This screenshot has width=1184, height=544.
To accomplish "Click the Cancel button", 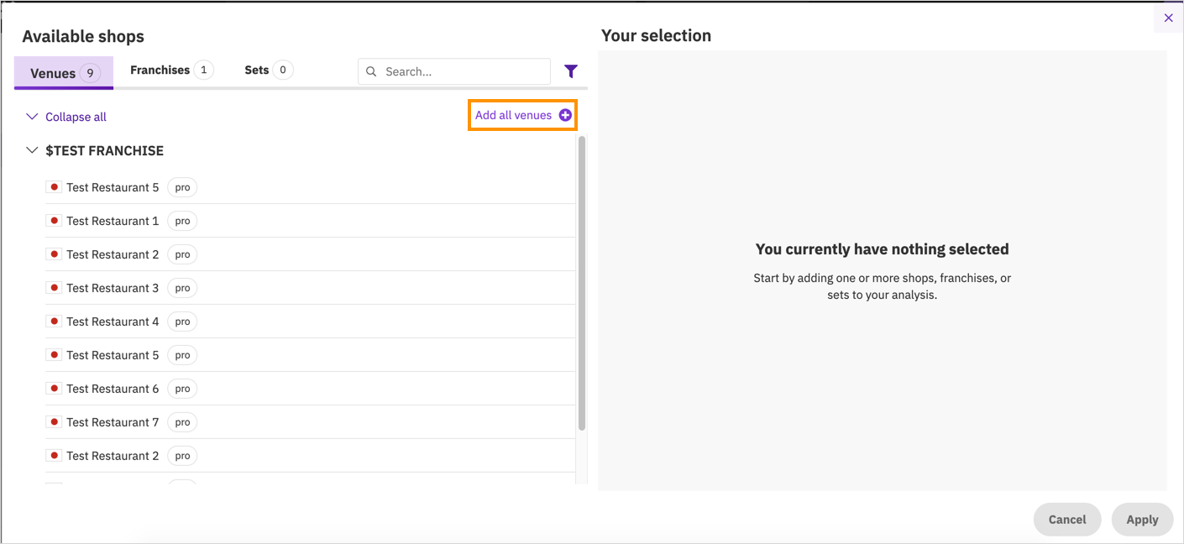I will point(1067,520).
